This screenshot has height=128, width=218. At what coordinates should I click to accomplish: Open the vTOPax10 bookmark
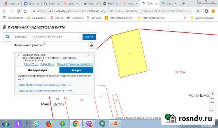[75, 18]
